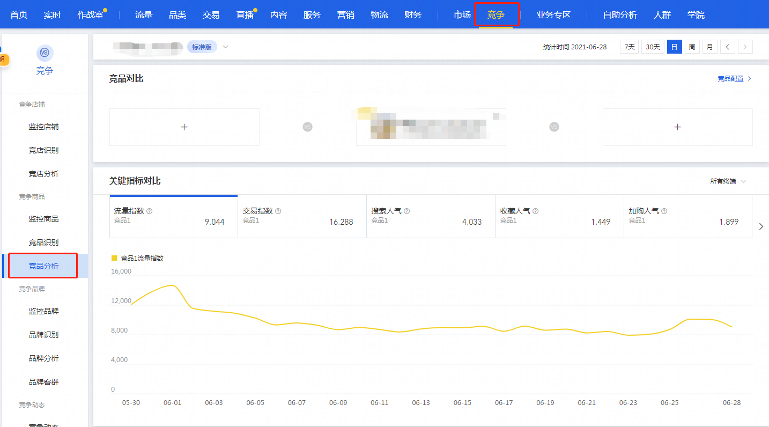
Task: Open 品牌客群 in the sidebar
Action: coord(43,382)
